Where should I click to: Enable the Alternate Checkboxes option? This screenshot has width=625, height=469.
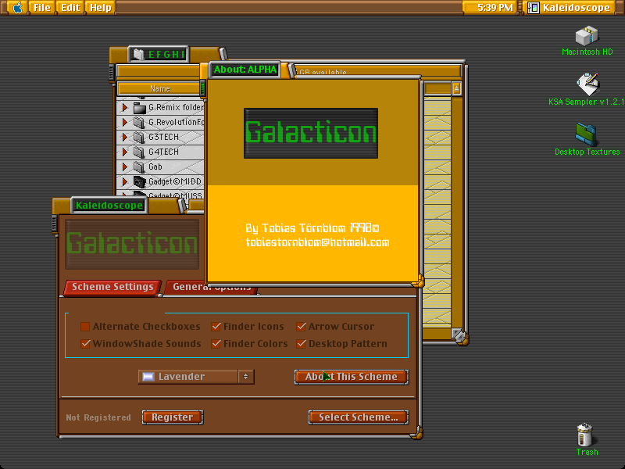[x=85, y=327]
